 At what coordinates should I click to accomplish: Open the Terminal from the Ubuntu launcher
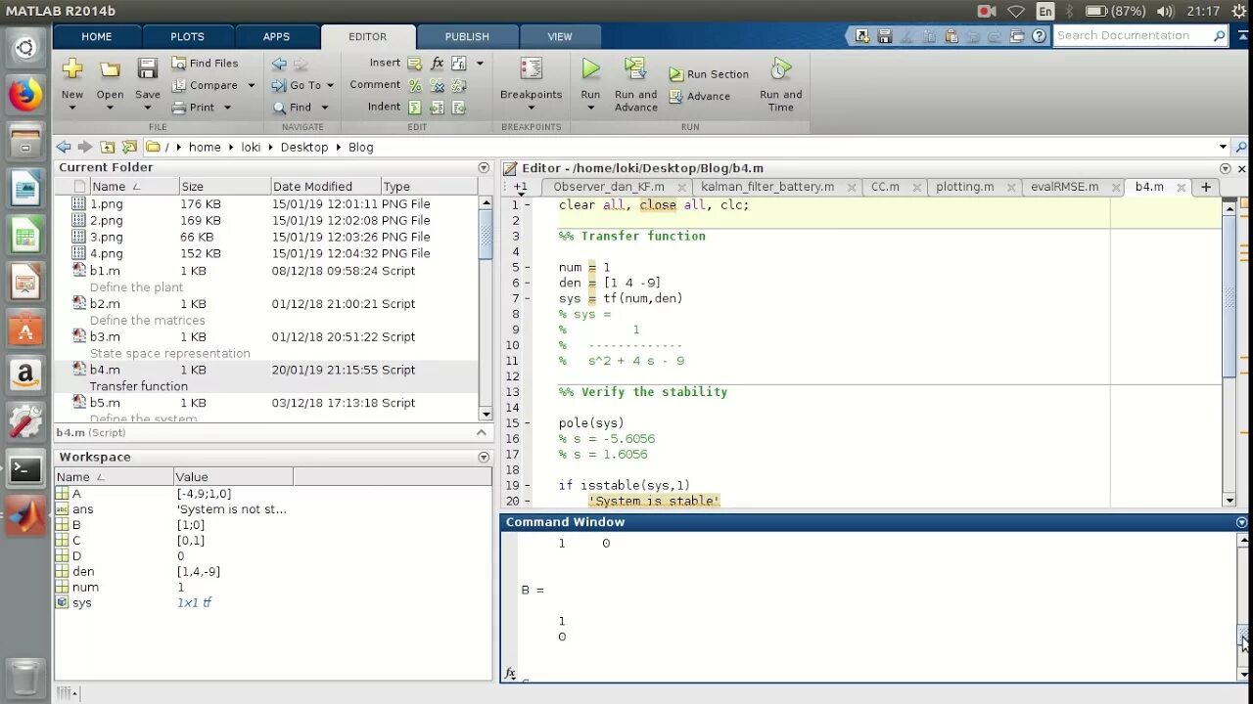click(x=25, y=469)
